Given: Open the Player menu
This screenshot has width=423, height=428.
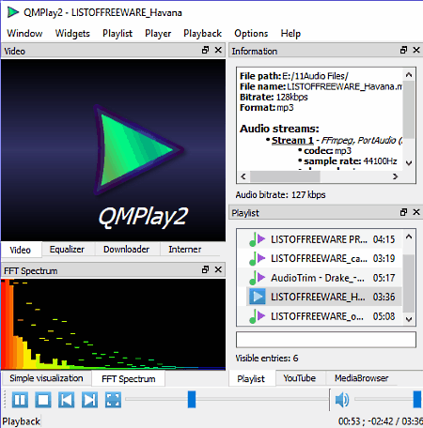Looking at the screenshot, I should pyautogui.click(x=158, y=33).
